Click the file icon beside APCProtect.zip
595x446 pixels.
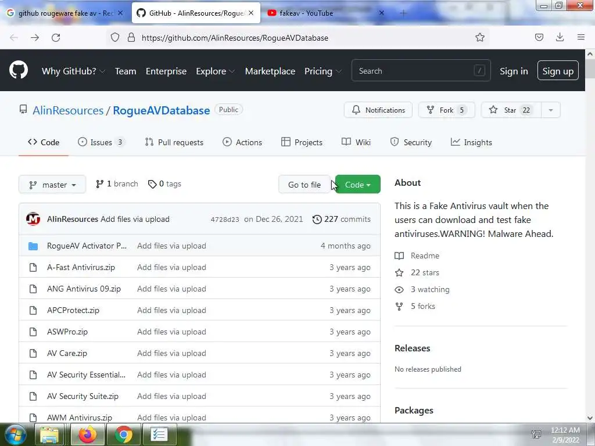33,310
